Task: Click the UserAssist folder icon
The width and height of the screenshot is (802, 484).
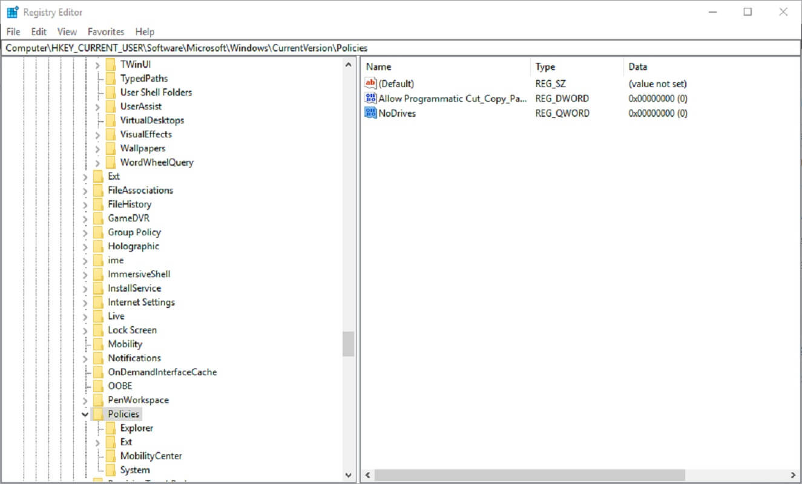Action: click(111, 106)
